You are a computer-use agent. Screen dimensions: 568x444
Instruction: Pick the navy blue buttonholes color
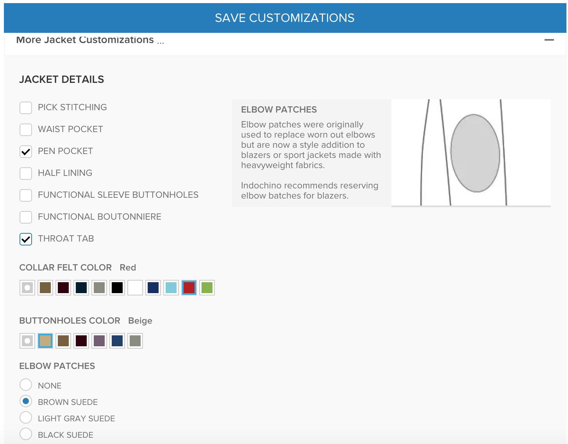pyautogui.click(x=117, y=341)
